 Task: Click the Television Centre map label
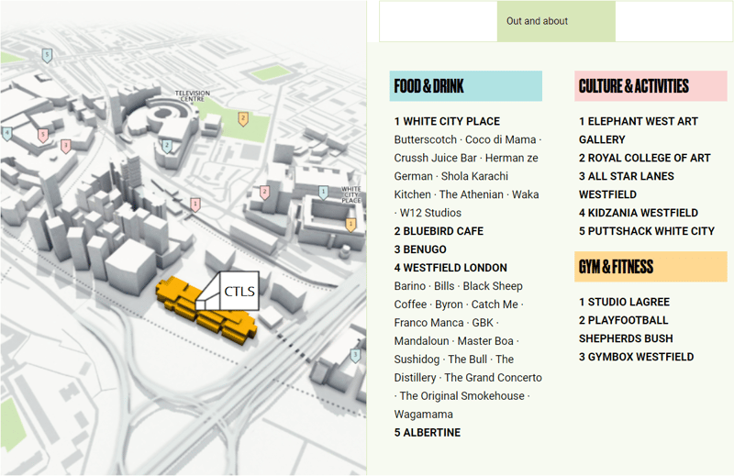(x=193, y=96)
